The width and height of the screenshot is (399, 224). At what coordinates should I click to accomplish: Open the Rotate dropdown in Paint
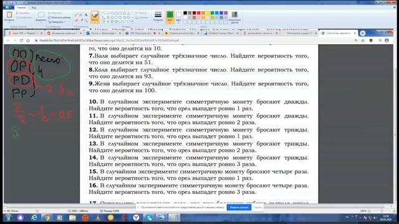(x=57, y=22)
